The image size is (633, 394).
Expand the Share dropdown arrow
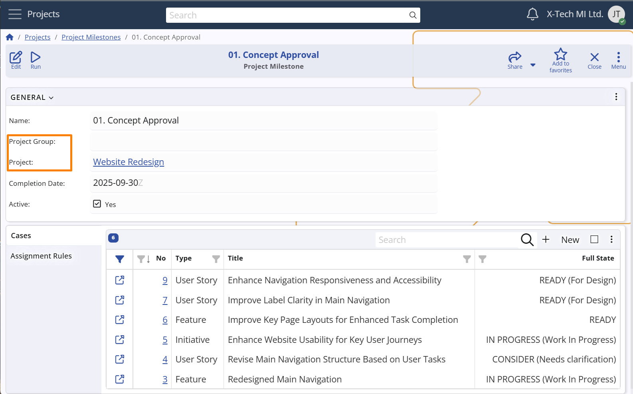tap(533, 65)
